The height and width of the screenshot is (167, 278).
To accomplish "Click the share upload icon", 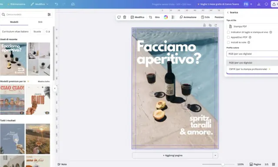I will pyautogui.click(x=274, y=4).
